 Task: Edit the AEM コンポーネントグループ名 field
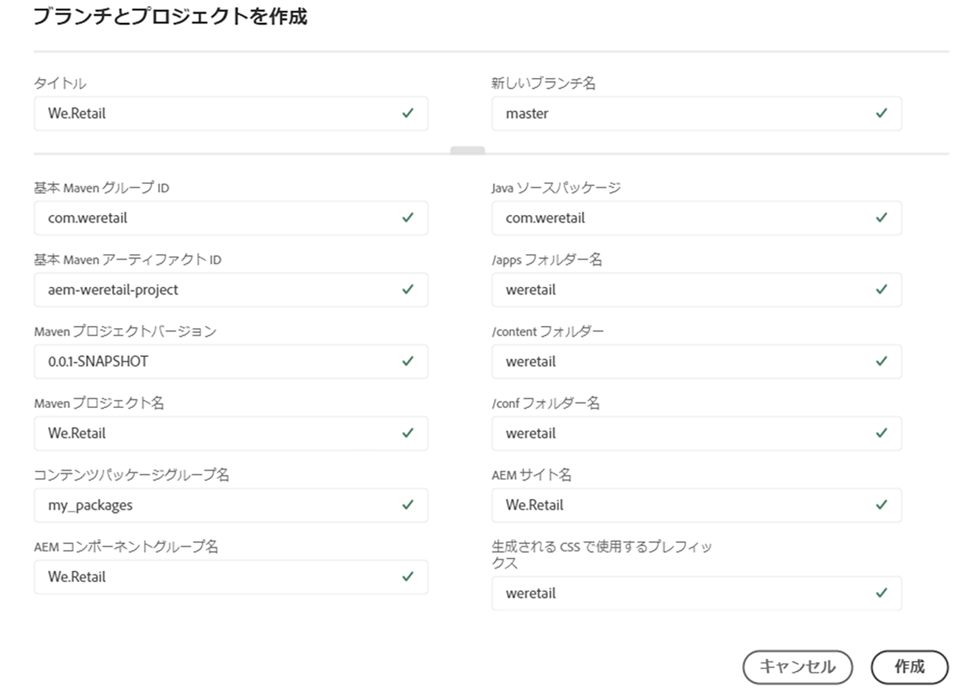(216, 577)
